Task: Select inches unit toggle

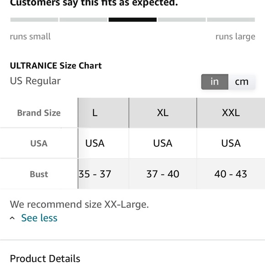Action: coord(215,82)
